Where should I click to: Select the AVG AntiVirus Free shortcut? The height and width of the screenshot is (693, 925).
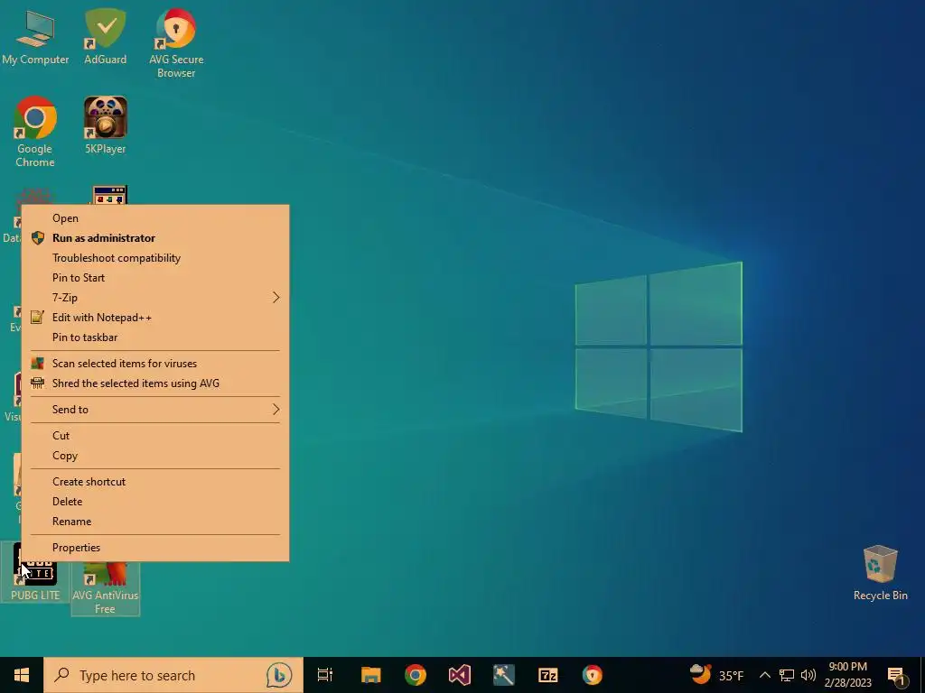105,588
